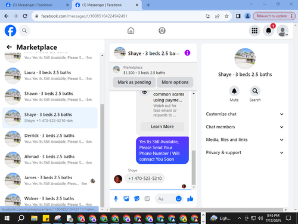The width and height of the screenshot is (298, 224).
Task: Open the emoji picker smiley
Action: point(178,198)
